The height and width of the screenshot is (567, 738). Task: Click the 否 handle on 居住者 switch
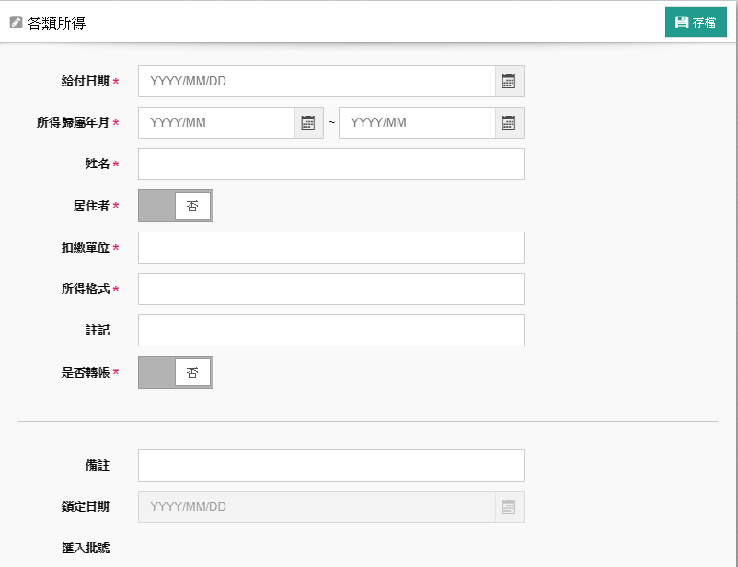coord(192,206)
